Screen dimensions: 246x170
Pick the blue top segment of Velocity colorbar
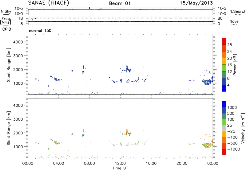[224, 104]
